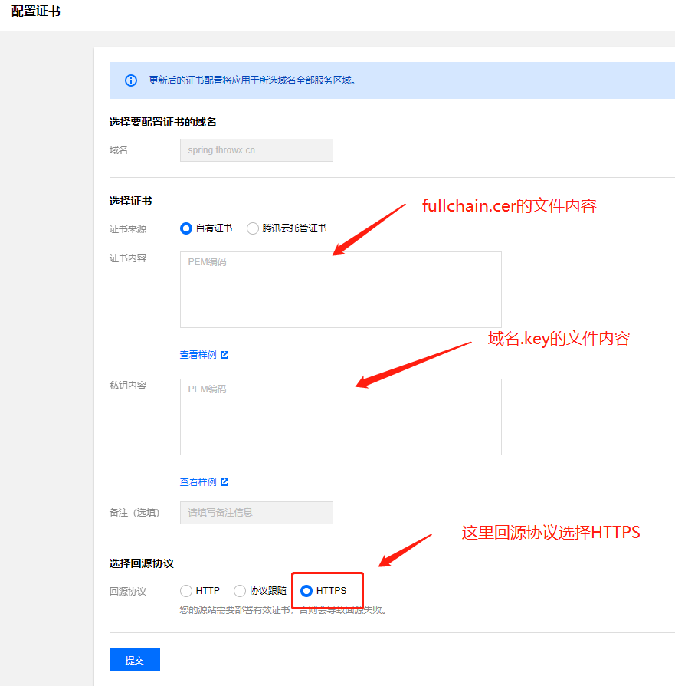Click external-link icon under the 私钥内容 box

point(224,482)
